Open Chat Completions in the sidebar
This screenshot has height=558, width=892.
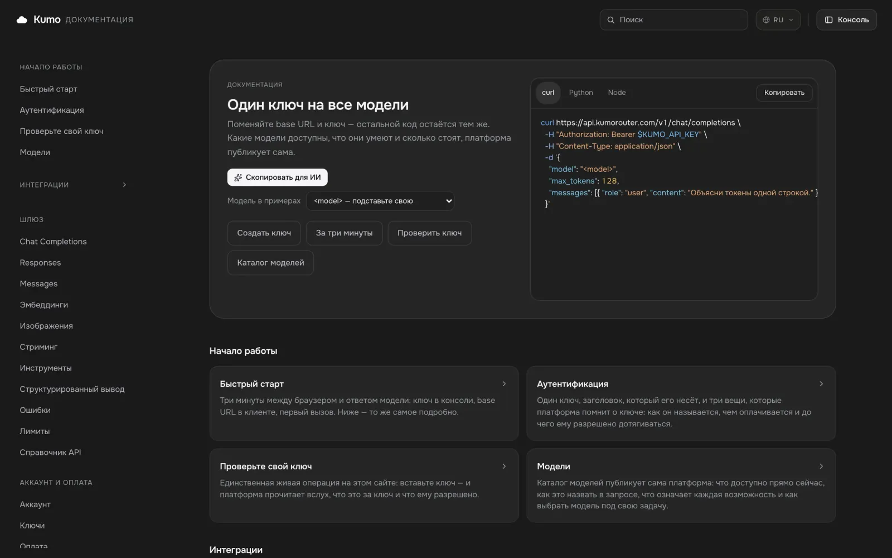click(53, 242)
